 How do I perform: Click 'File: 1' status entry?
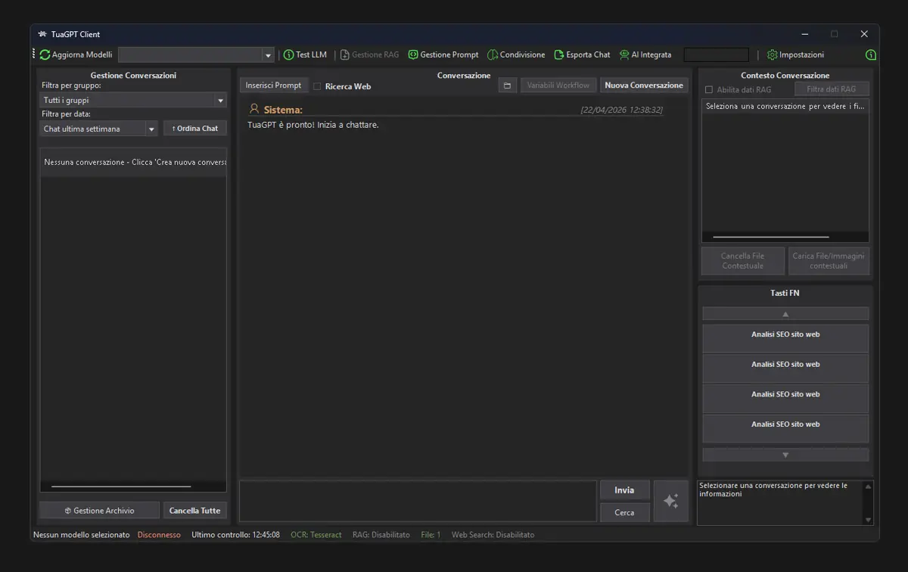(431, 535)
